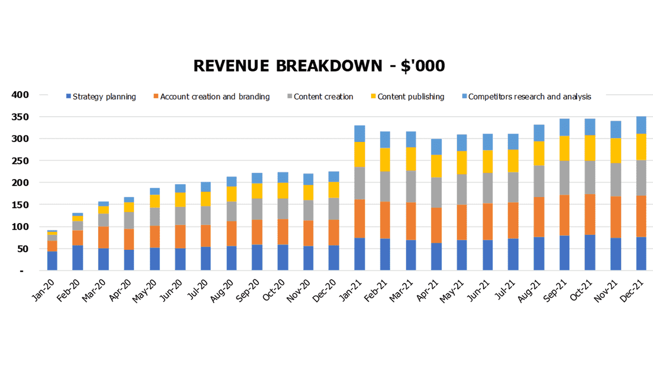Click the 300 y-axis value
This screenshot has height=367, width=653.
[20, 139]
